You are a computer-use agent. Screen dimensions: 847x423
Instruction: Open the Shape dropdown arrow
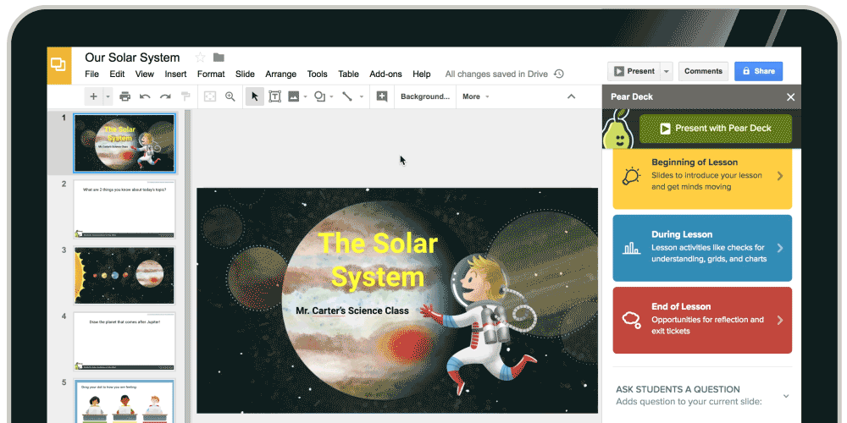[331, 96]
